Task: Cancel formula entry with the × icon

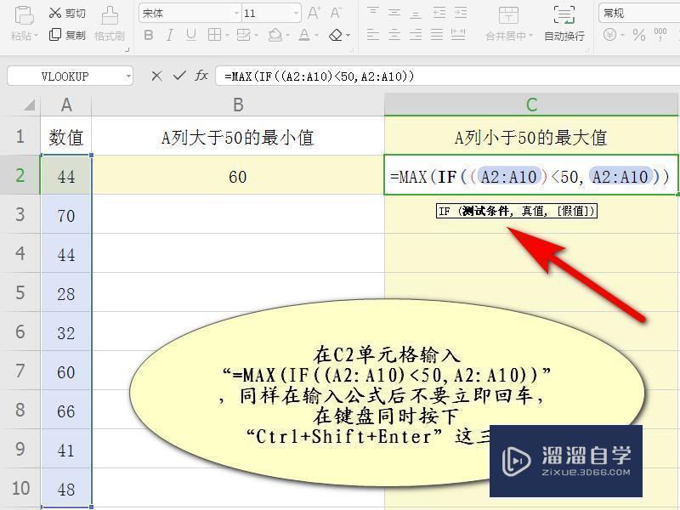Action: [x=158, y=74]
